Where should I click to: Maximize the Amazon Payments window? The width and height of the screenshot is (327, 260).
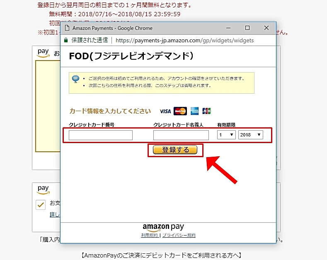(247, 28)
